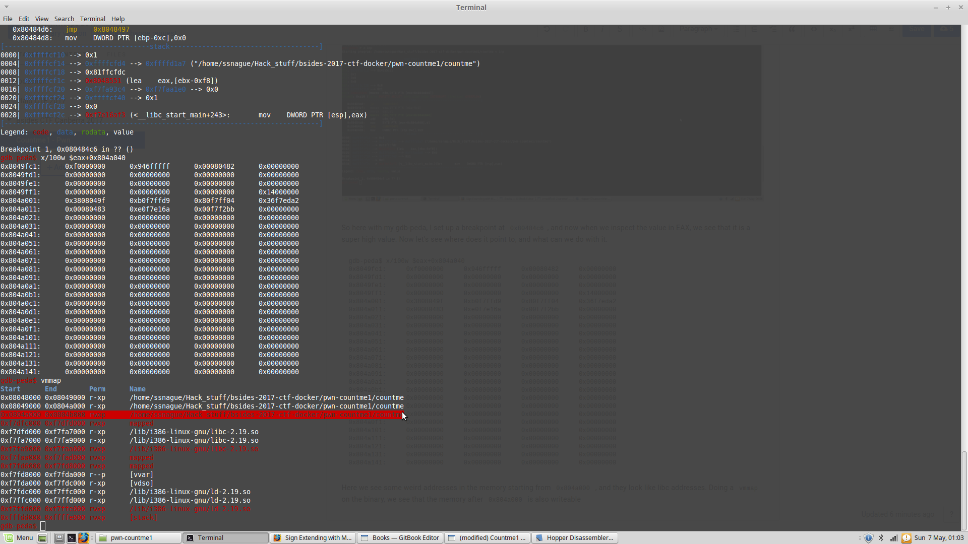Click the show desktop icon in panel
This screenshot has height=544, width=968.
[x=43, y=538]
